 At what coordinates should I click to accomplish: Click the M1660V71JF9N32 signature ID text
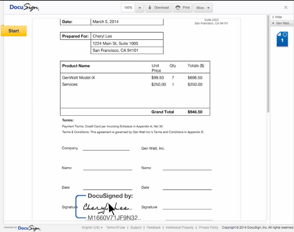[114, 218]
